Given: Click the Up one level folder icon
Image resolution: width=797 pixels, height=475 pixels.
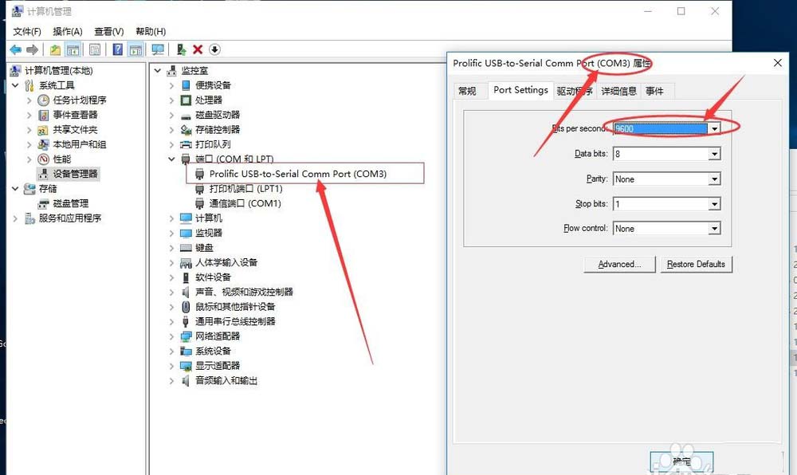Looking at the screenshot, I should tap(55, 49).
